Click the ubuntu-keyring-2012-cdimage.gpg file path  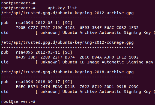[x=67, y=42]
